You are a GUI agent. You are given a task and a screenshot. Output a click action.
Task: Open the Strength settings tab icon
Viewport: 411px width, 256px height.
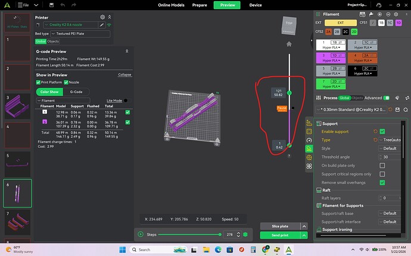(309, 131)
